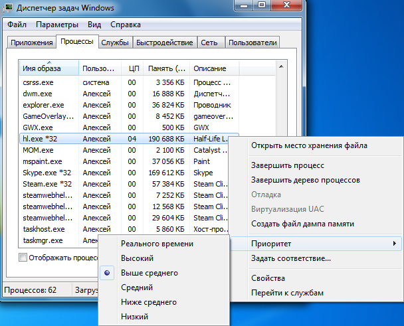Viewport: 404px width, 326px height.
Task: Open the Параметры dropdown menu
Action: point(57,25)
